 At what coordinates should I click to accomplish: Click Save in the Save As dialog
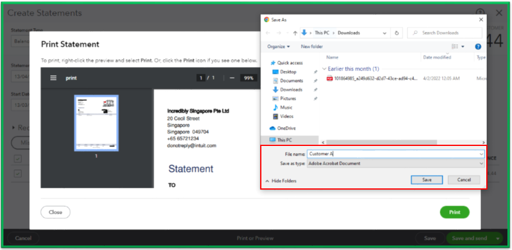(x=427, y=180)
